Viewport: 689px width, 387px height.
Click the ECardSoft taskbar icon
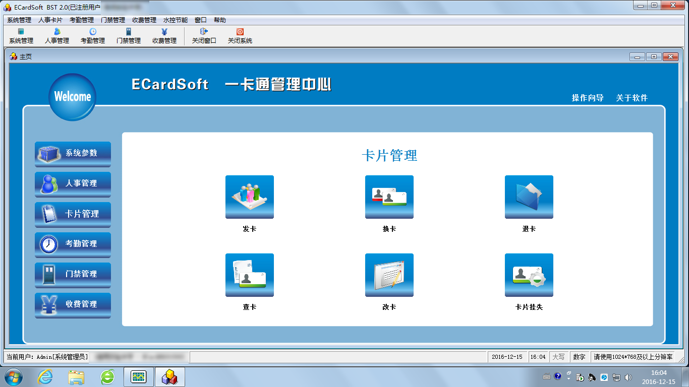pos(170,376)
